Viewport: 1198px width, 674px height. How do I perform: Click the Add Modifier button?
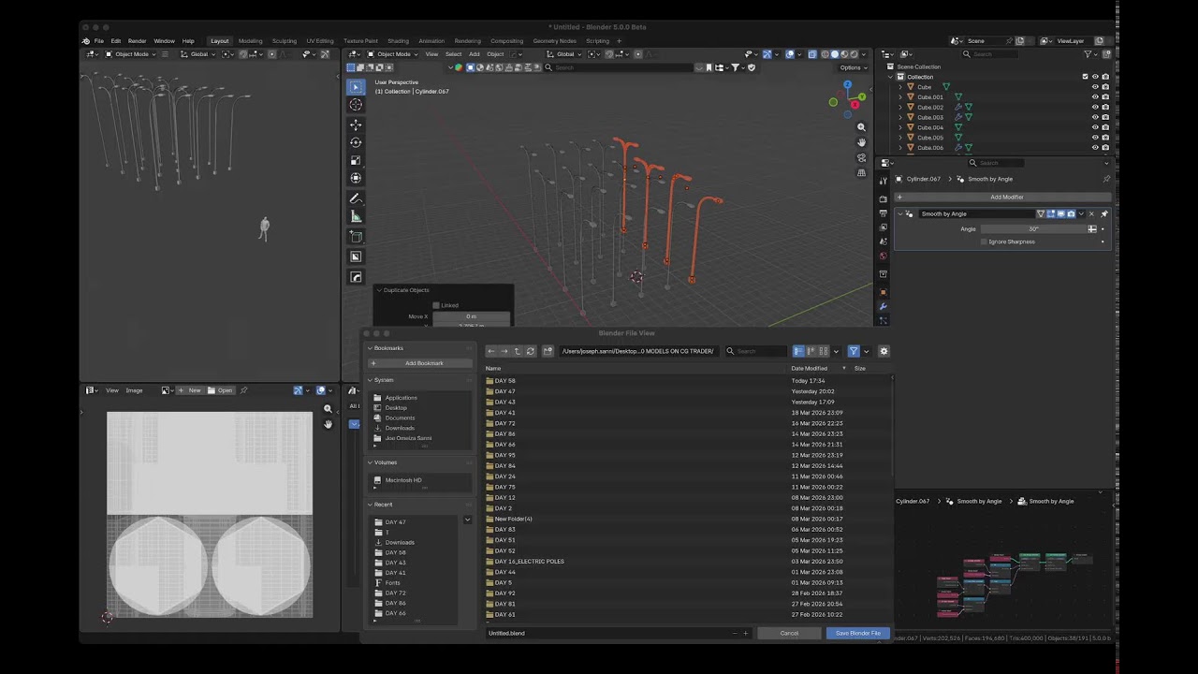point(1003,198)
